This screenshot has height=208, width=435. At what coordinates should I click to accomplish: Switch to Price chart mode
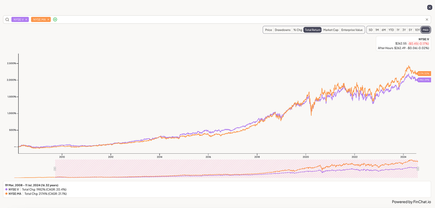click(x=269, y=30)
